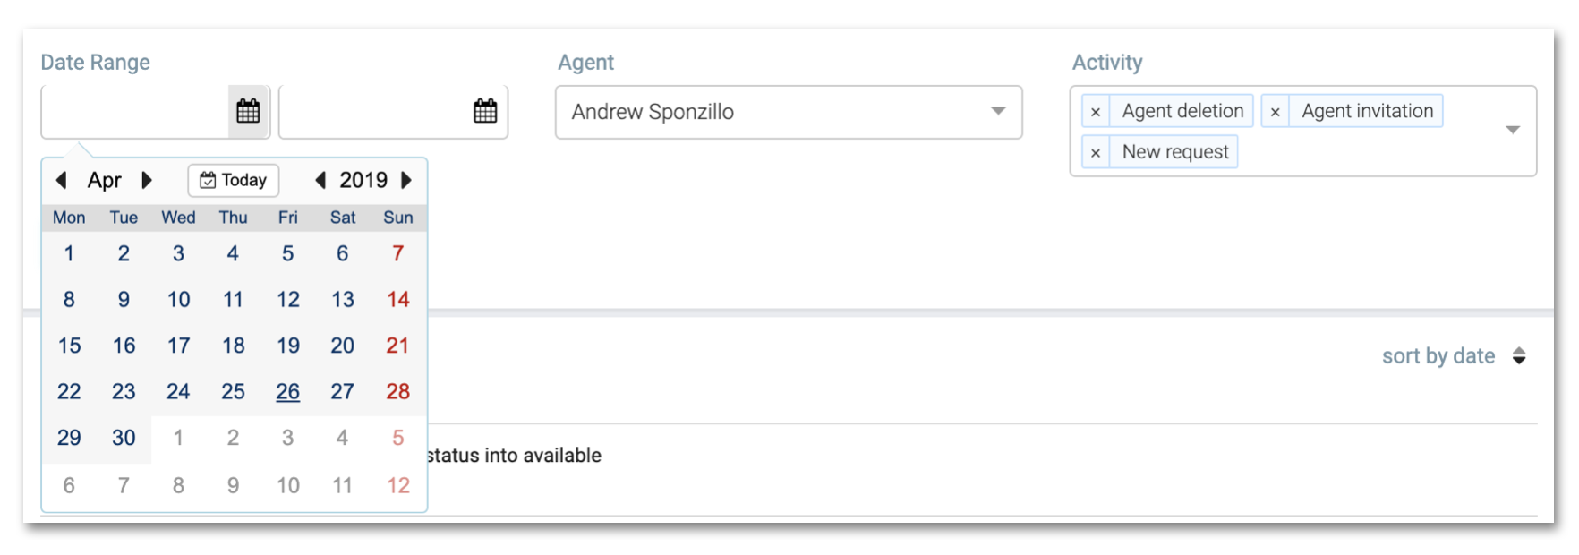Viewport: 1579px width, 555px height.
Task: Go to the next month in the calendar
Action: click(x=148, y=180)
